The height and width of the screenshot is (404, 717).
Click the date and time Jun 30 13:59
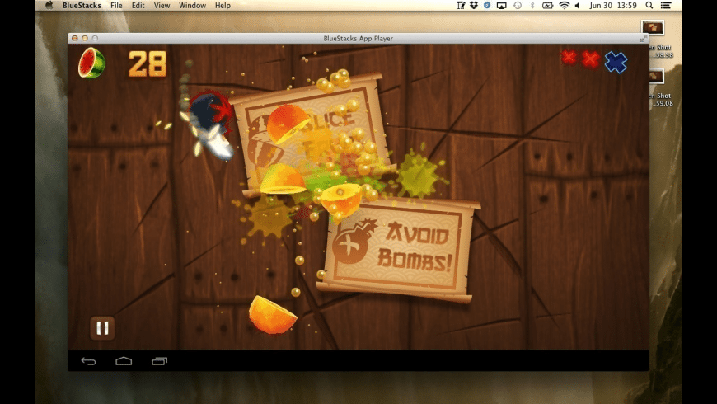click(613, 6)
